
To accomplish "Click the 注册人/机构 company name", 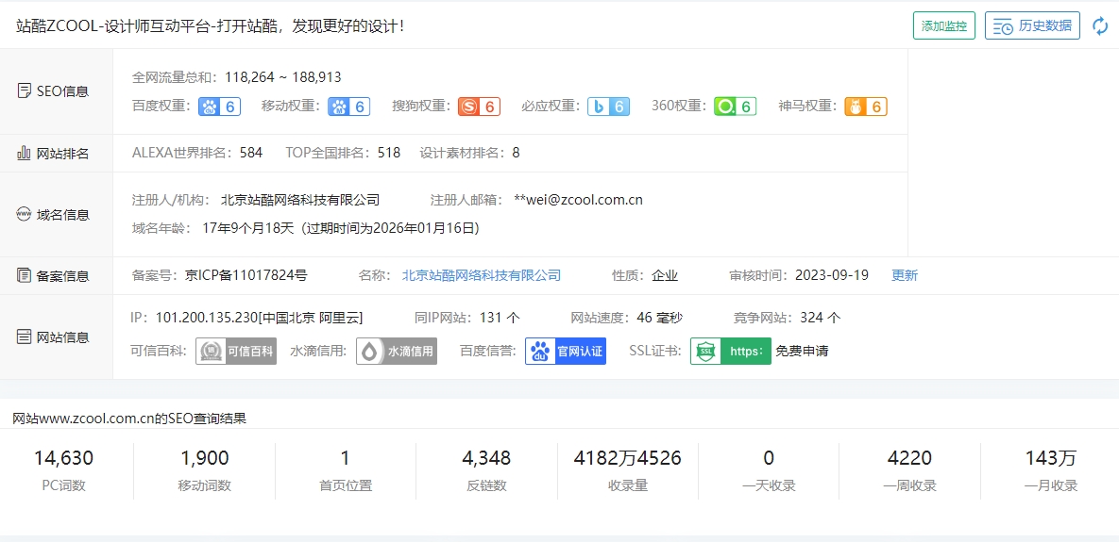I will click(x=300, y=200).
